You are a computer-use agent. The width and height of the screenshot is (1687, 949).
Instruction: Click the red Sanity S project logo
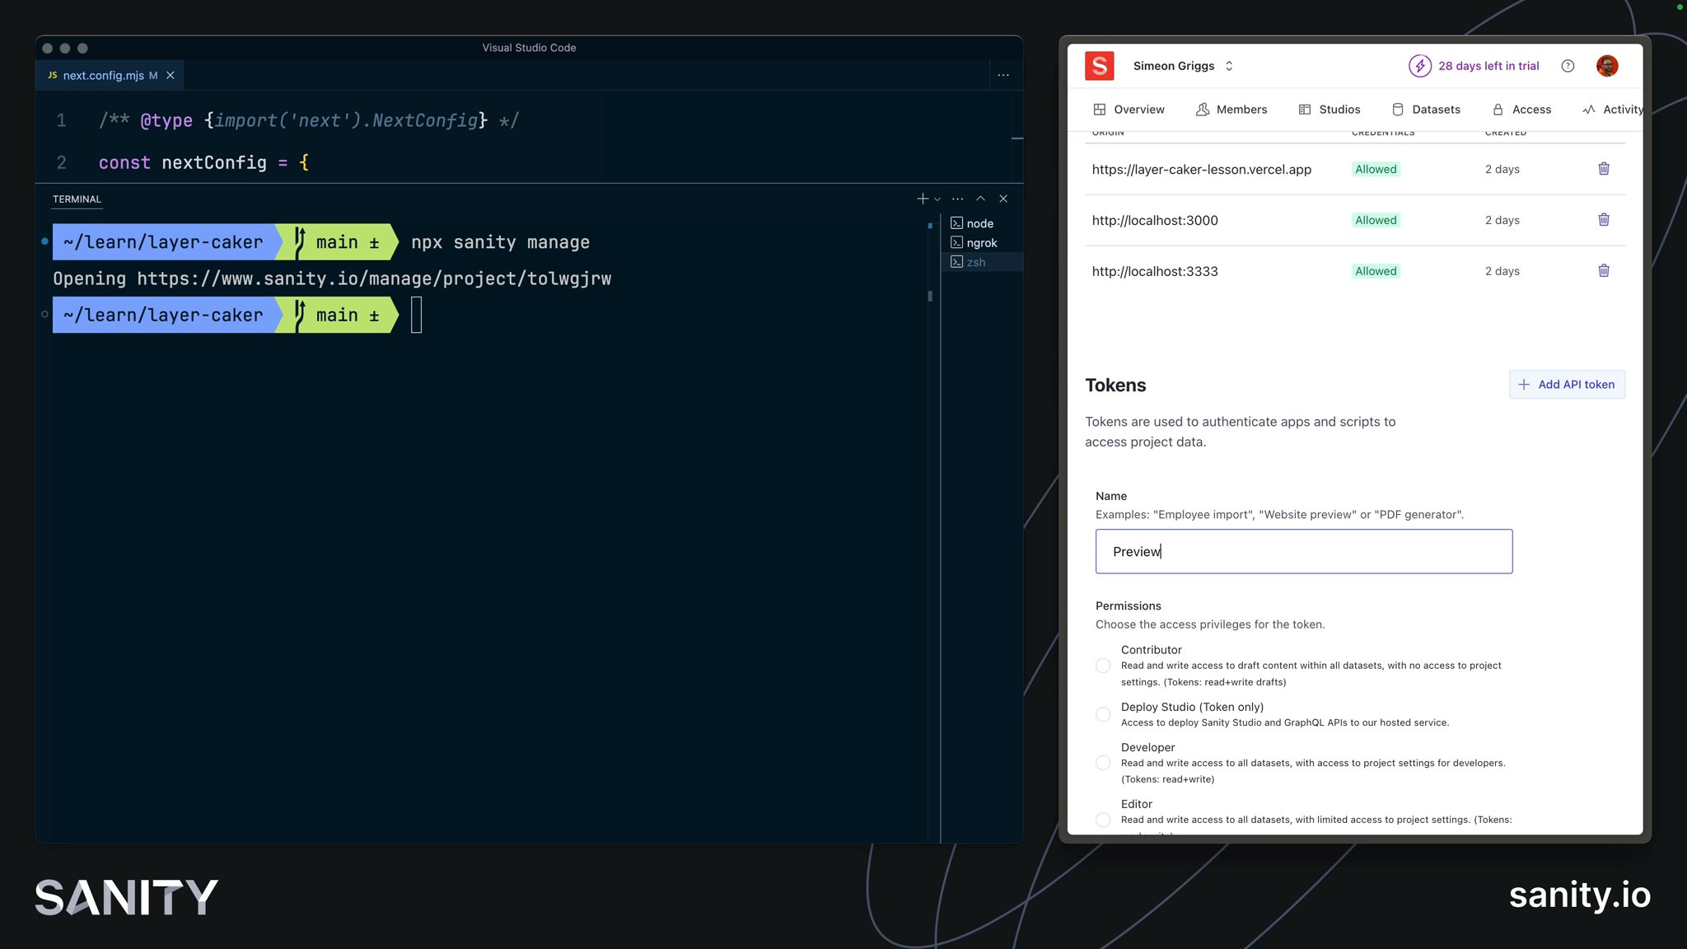[x=1099, y=66]
